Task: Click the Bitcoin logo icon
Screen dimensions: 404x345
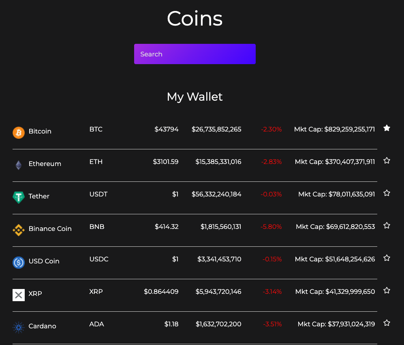Action: [18, 133]
